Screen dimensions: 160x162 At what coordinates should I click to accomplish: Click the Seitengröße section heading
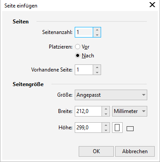coord(28,84)
